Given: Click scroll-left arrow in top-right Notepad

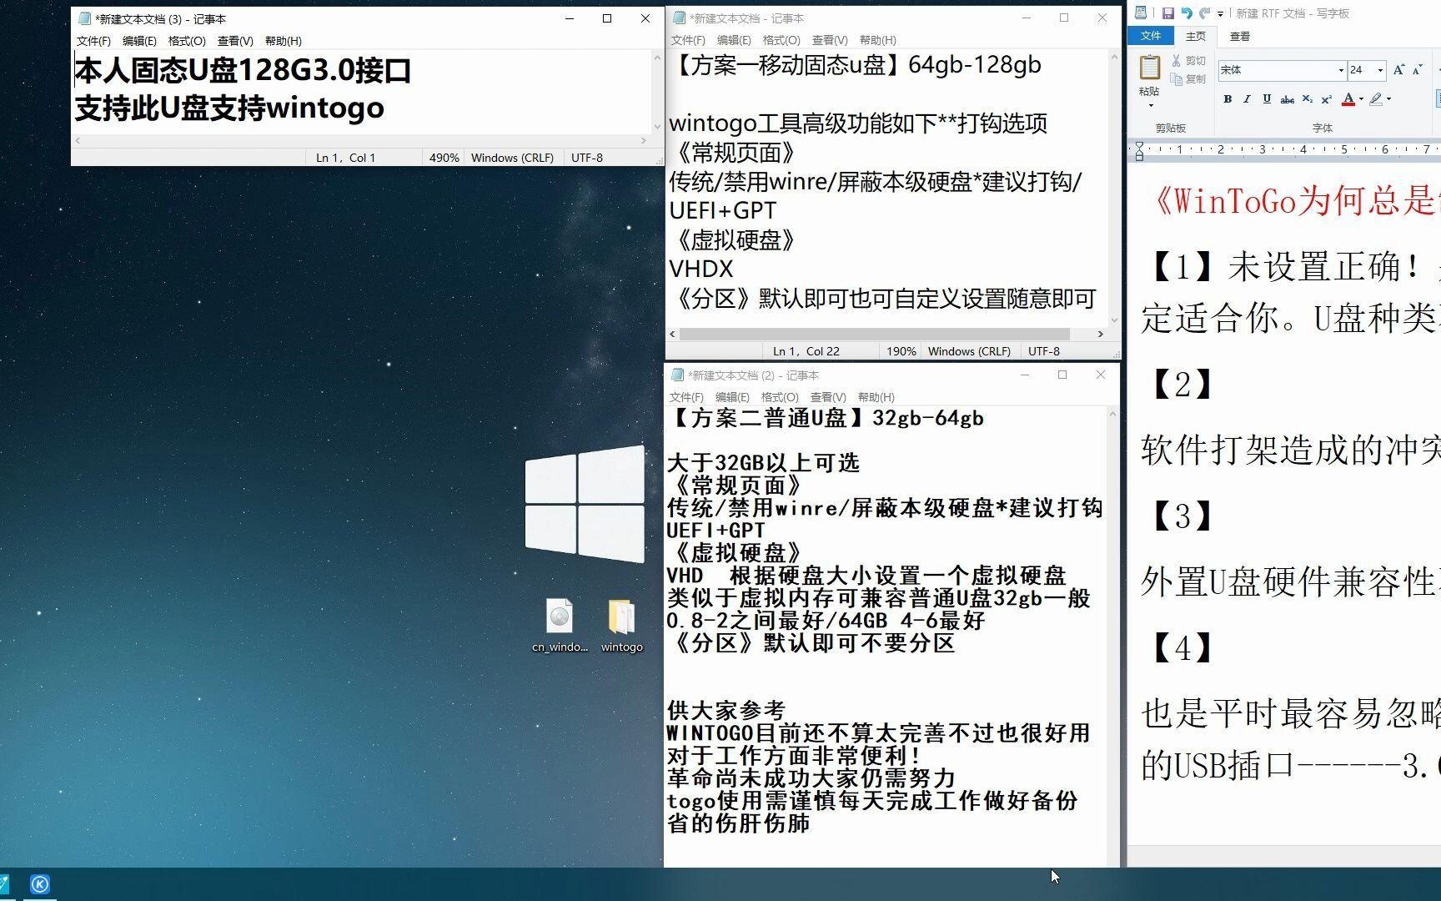Looking at the screenshot, I should click(673, 334).
